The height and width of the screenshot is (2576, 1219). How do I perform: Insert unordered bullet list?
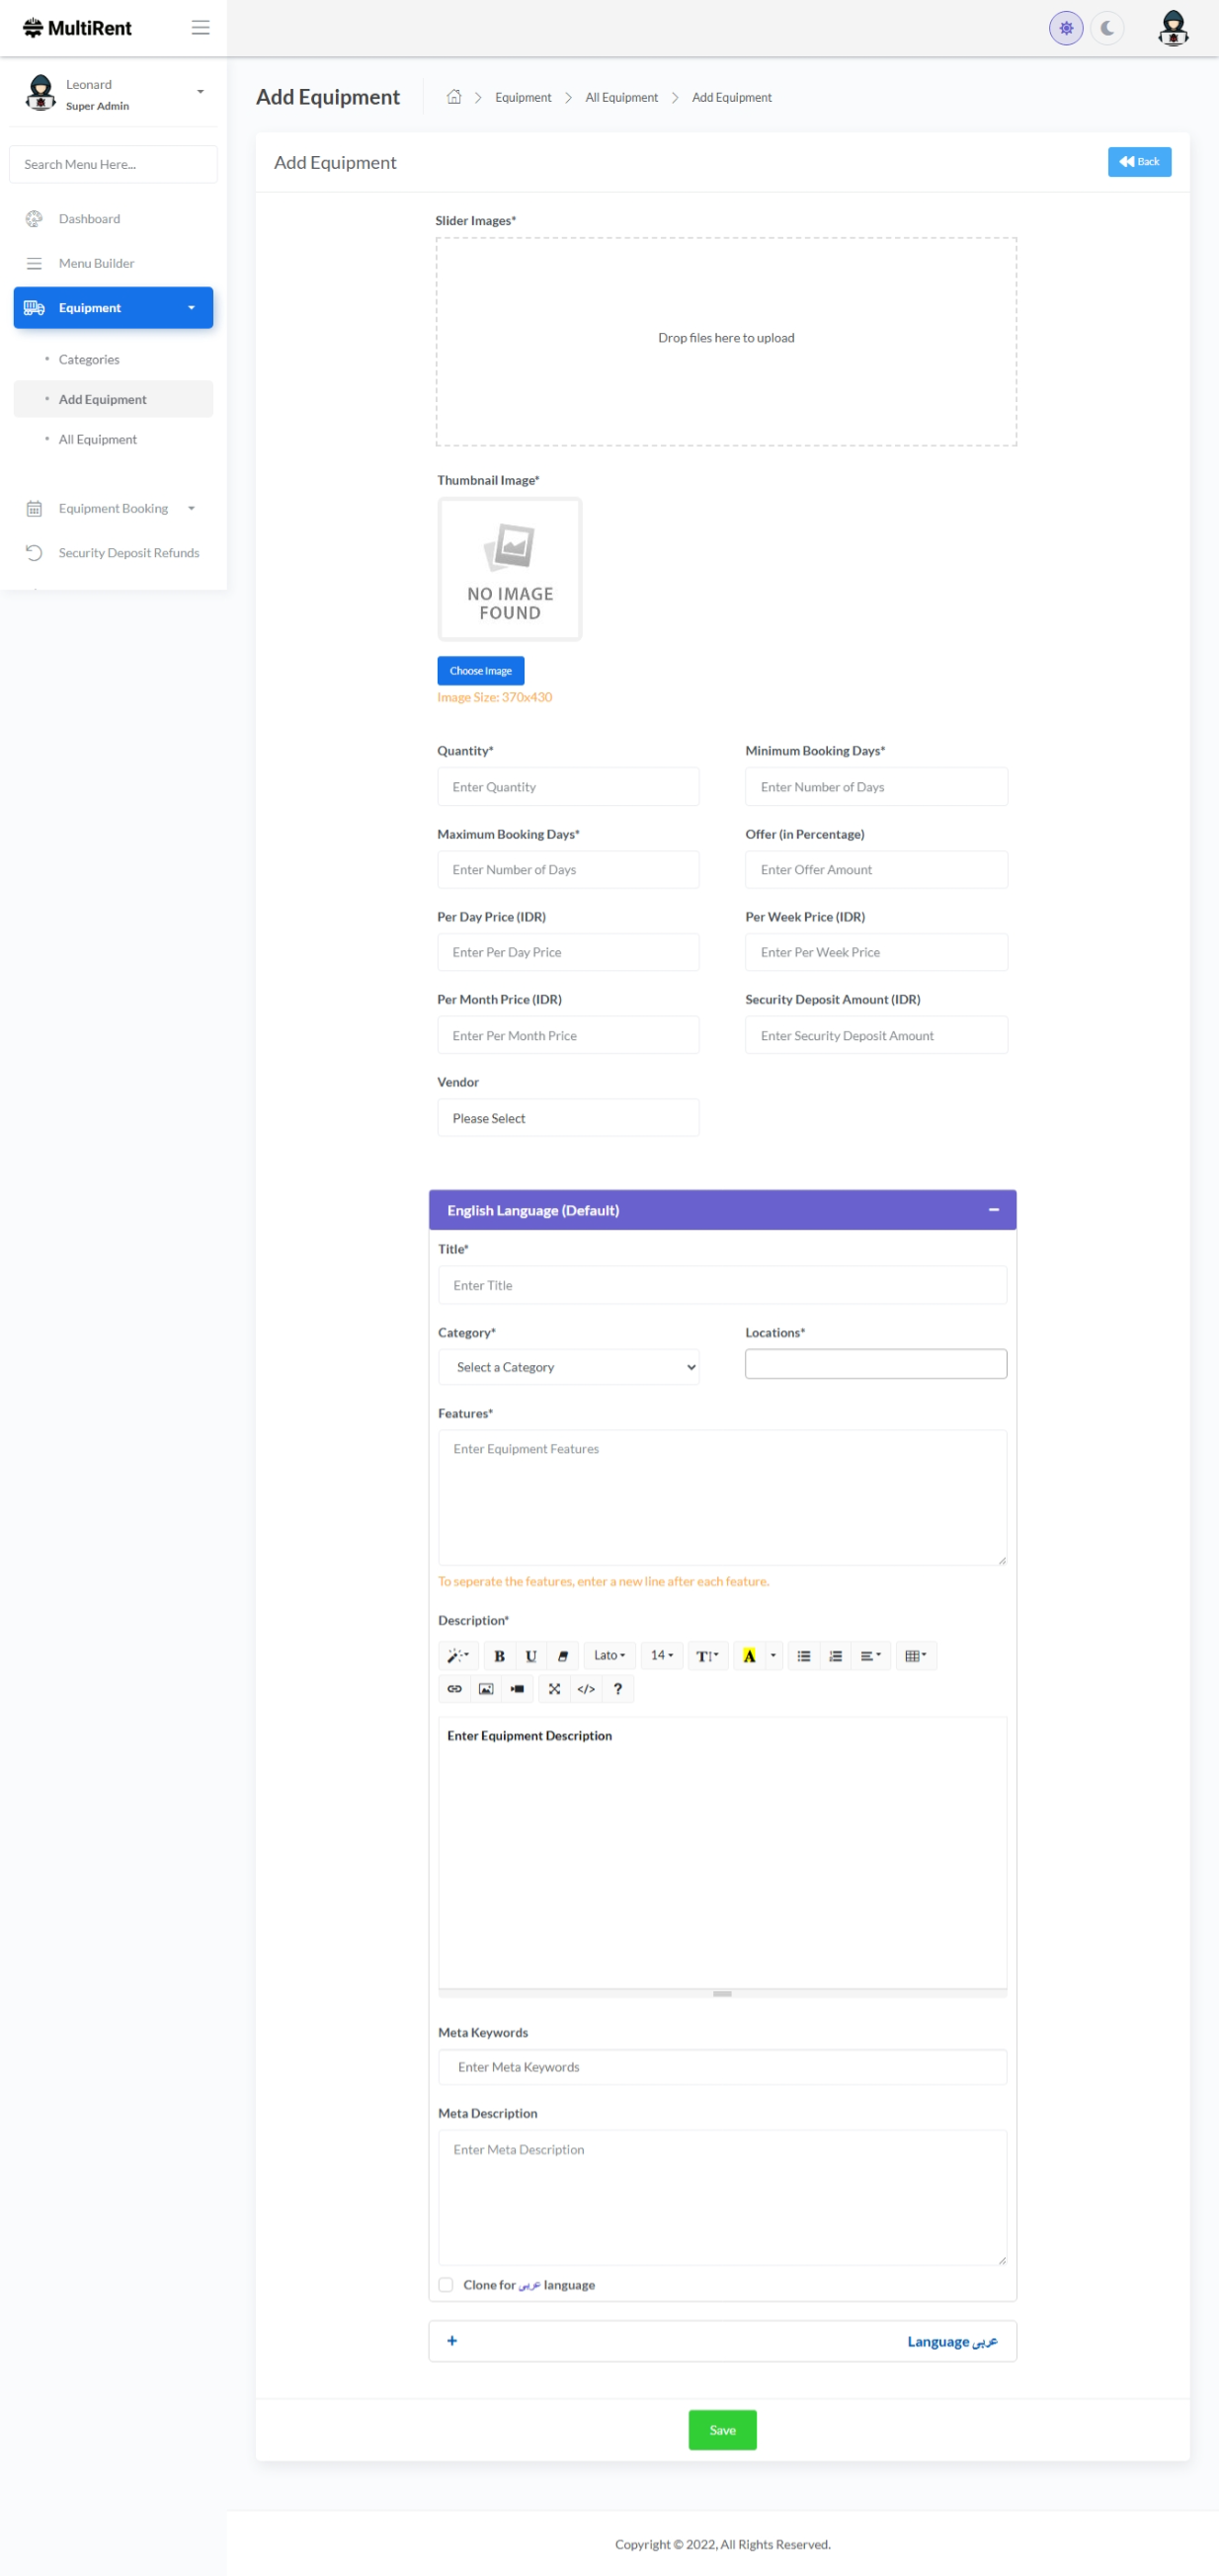coord(803,1656)
